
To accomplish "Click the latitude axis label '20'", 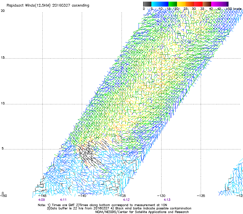I will [3, 11].
